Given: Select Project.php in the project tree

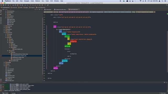Looking at the screenshot, I should [x=11, y=19].
